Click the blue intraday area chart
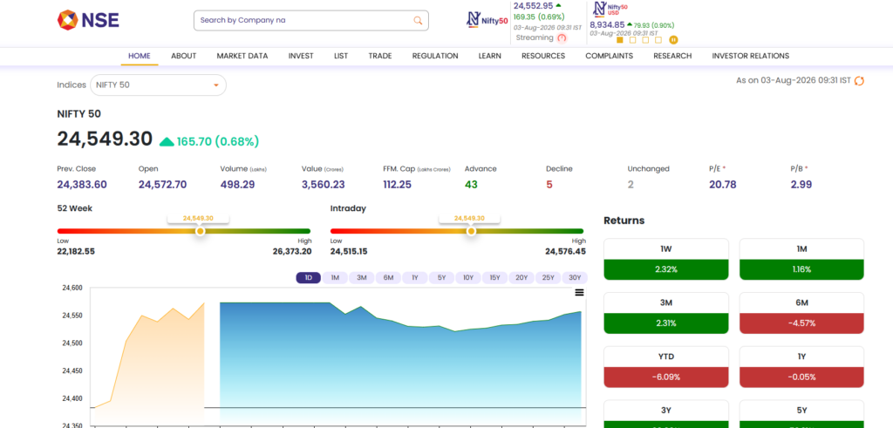Viewport: 893px width, 428px height. coord(400,364)
